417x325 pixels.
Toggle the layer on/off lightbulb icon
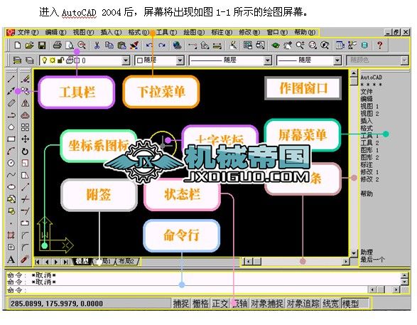(45, 60)
